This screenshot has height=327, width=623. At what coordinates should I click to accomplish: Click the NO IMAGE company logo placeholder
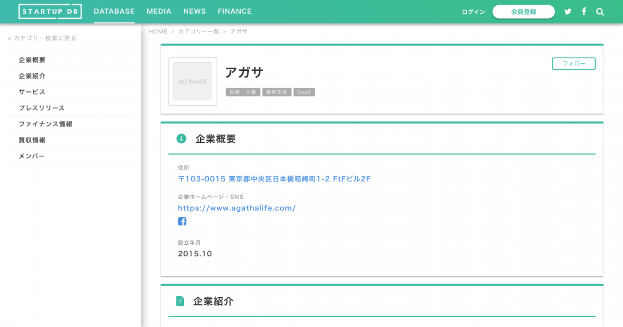(192, 81)
